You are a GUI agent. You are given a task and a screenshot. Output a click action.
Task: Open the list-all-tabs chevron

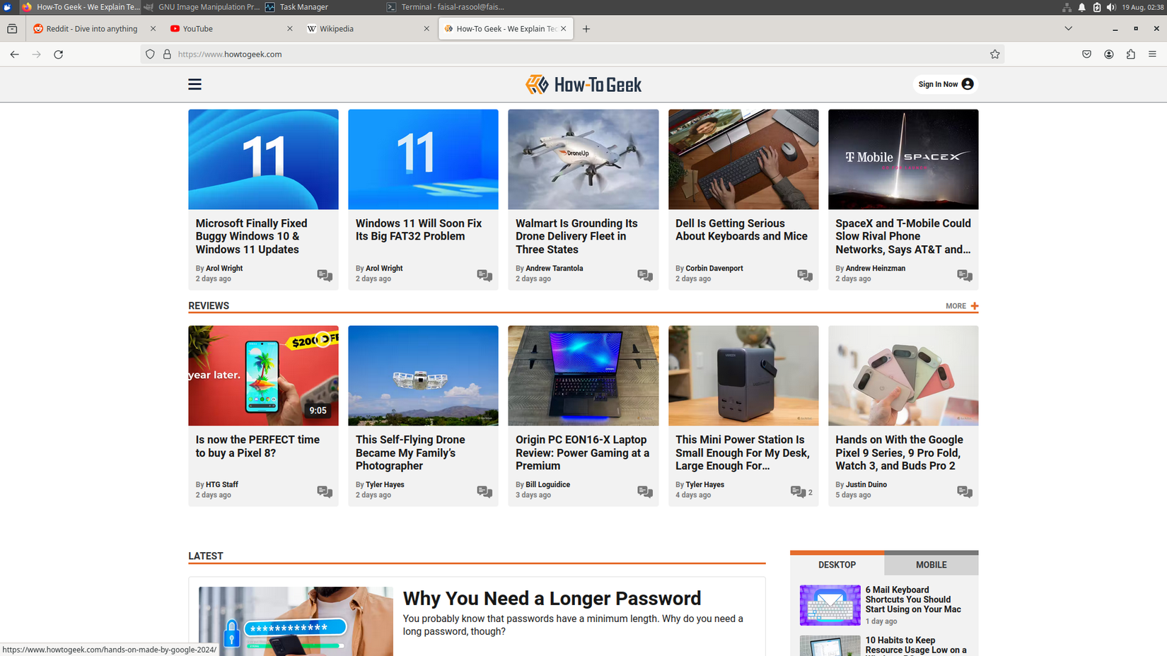point(1068,28)
